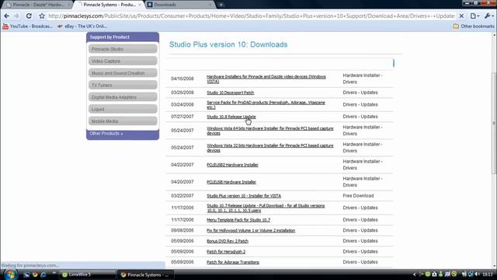Viewport: 497px width, 280px height.
Task: Select Liquid in the product sidebar
Action: pos(123,109)
